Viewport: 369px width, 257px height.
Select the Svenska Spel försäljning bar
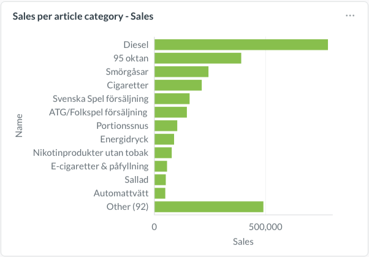(x=172, y=99)
